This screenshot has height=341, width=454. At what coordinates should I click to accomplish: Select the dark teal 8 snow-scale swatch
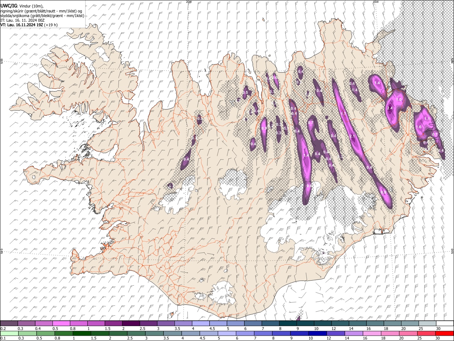(x=288, y=323)
